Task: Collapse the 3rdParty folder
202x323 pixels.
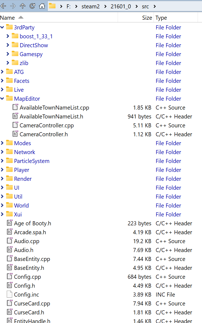Action: pos(2,27)
